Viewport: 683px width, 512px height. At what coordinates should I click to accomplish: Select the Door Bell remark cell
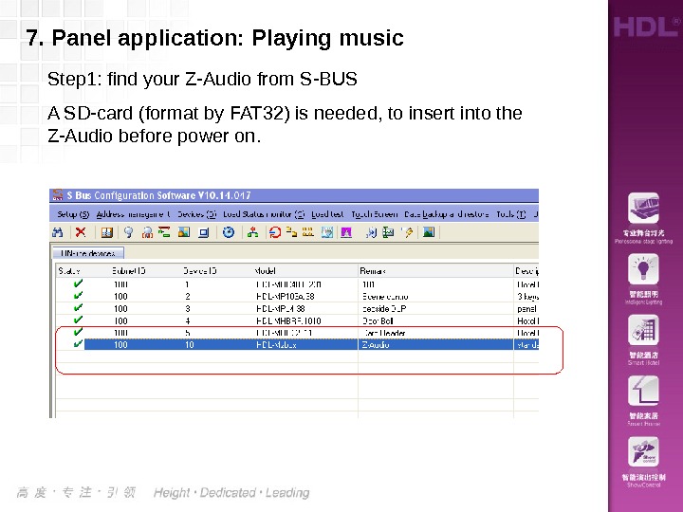[x=435, y=320]
